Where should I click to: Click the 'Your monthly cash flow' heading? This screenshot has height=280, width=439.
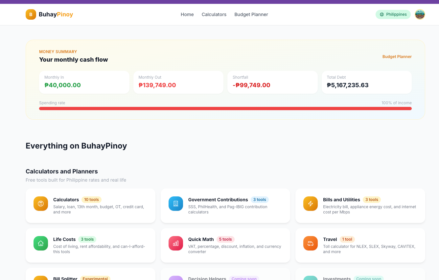point(74,60)
